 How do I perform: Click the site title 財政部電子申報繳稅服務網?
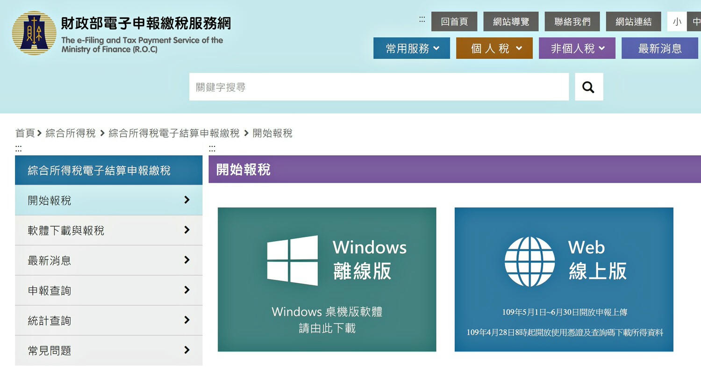click(146, 23)
